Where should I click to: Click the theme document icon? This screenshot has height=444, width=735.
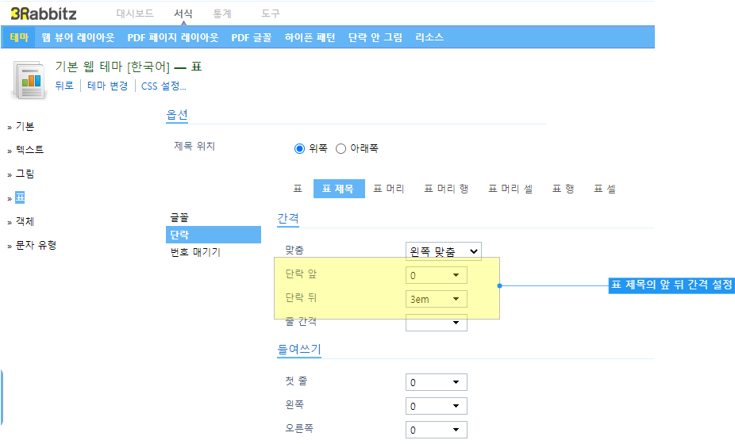[x=29, y=80]
